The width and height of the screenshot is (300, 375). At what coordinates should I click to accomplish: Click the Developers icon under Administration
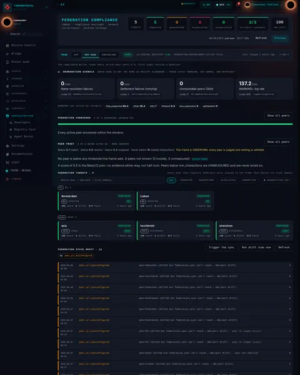(x=11, y=123)
